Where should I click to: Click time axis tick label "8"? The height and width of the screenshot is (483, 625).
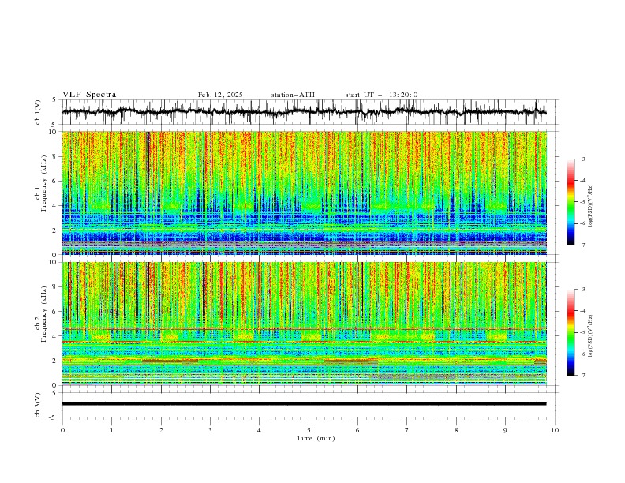click(x=456, y=430)
